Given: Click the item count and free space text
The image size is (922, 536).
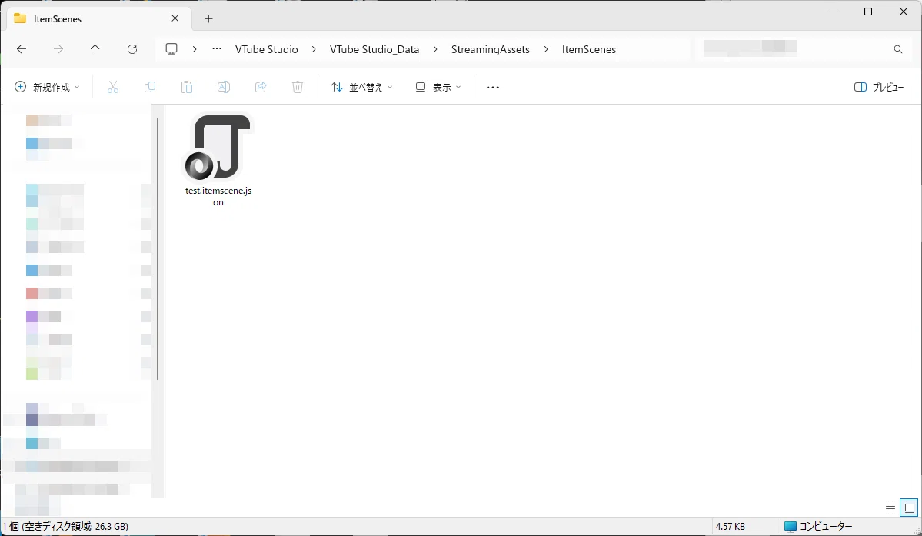Looking at the screenshot, I should (x=65, y=526).
